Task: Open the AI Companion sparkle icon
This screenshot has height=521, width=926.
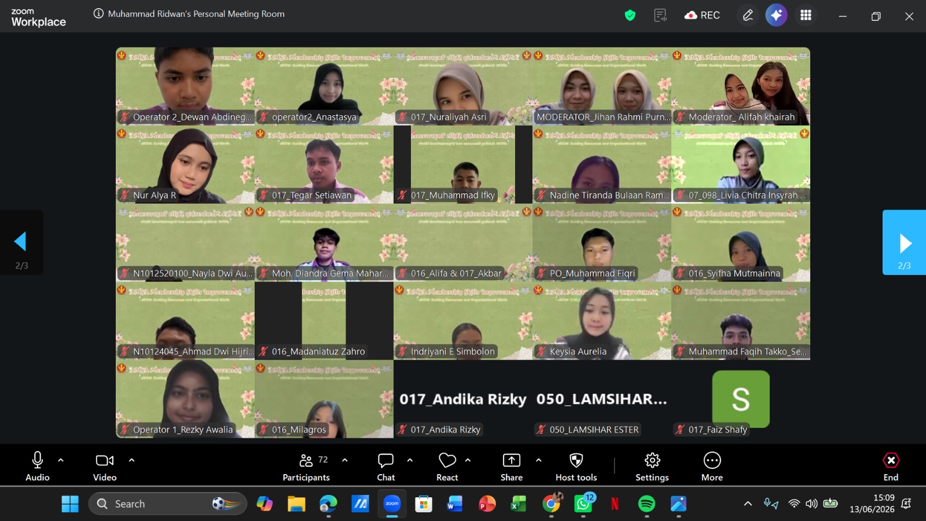Action: pos(776,15)
